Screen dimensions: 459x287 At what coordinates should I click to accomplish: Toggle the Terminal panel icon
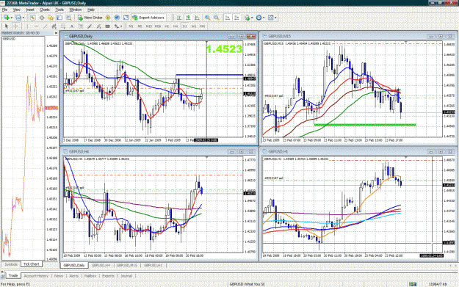(59, 18)
